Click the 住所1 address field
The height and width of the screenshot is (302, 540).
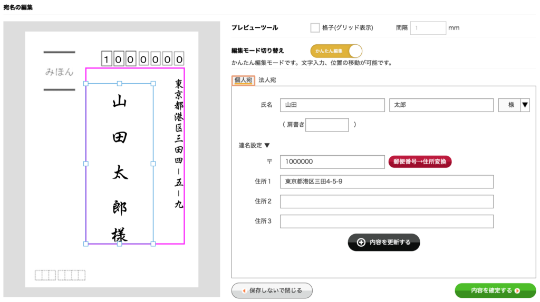pyautogui.click(x=387, y=182)
